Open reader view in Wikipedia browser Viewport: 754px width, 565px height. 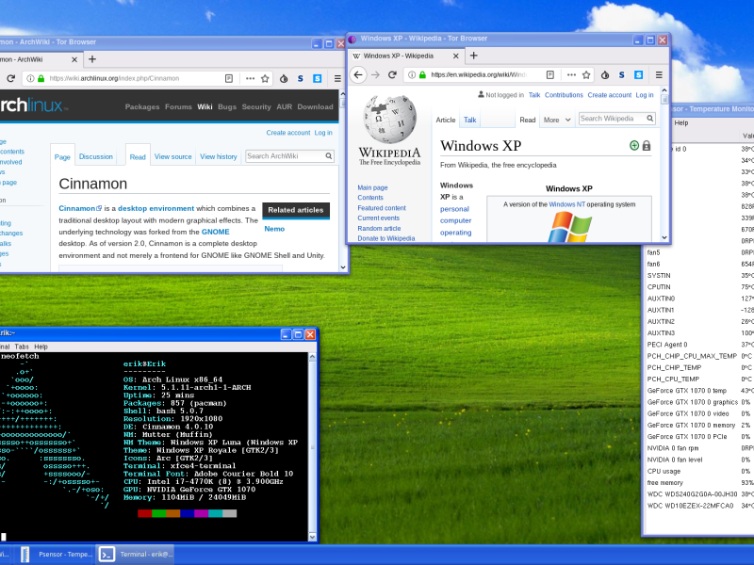550,74
